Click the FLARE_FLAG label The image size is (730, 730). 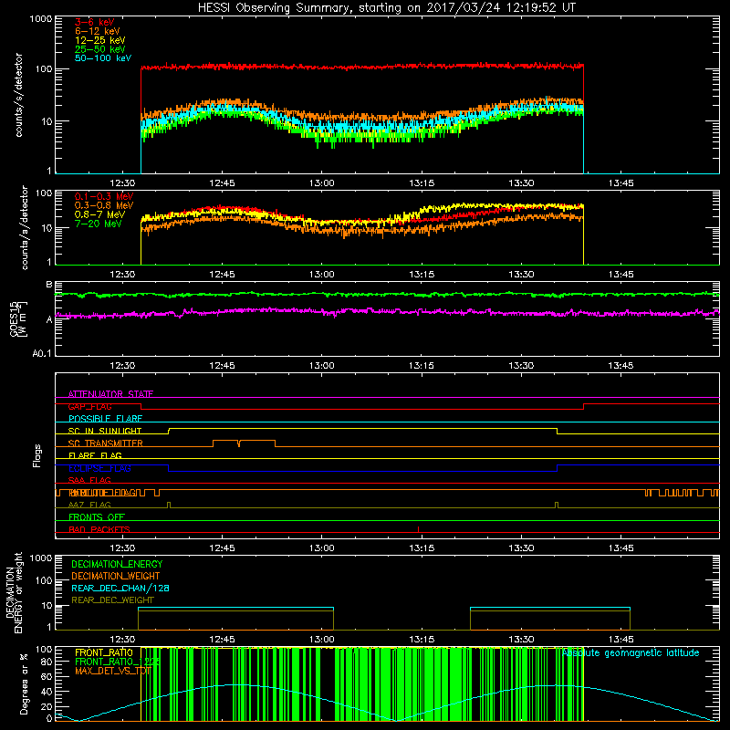(95, 455)
